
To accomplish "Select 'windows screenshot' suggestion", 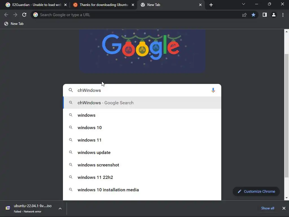I will (x=142, y=165).
